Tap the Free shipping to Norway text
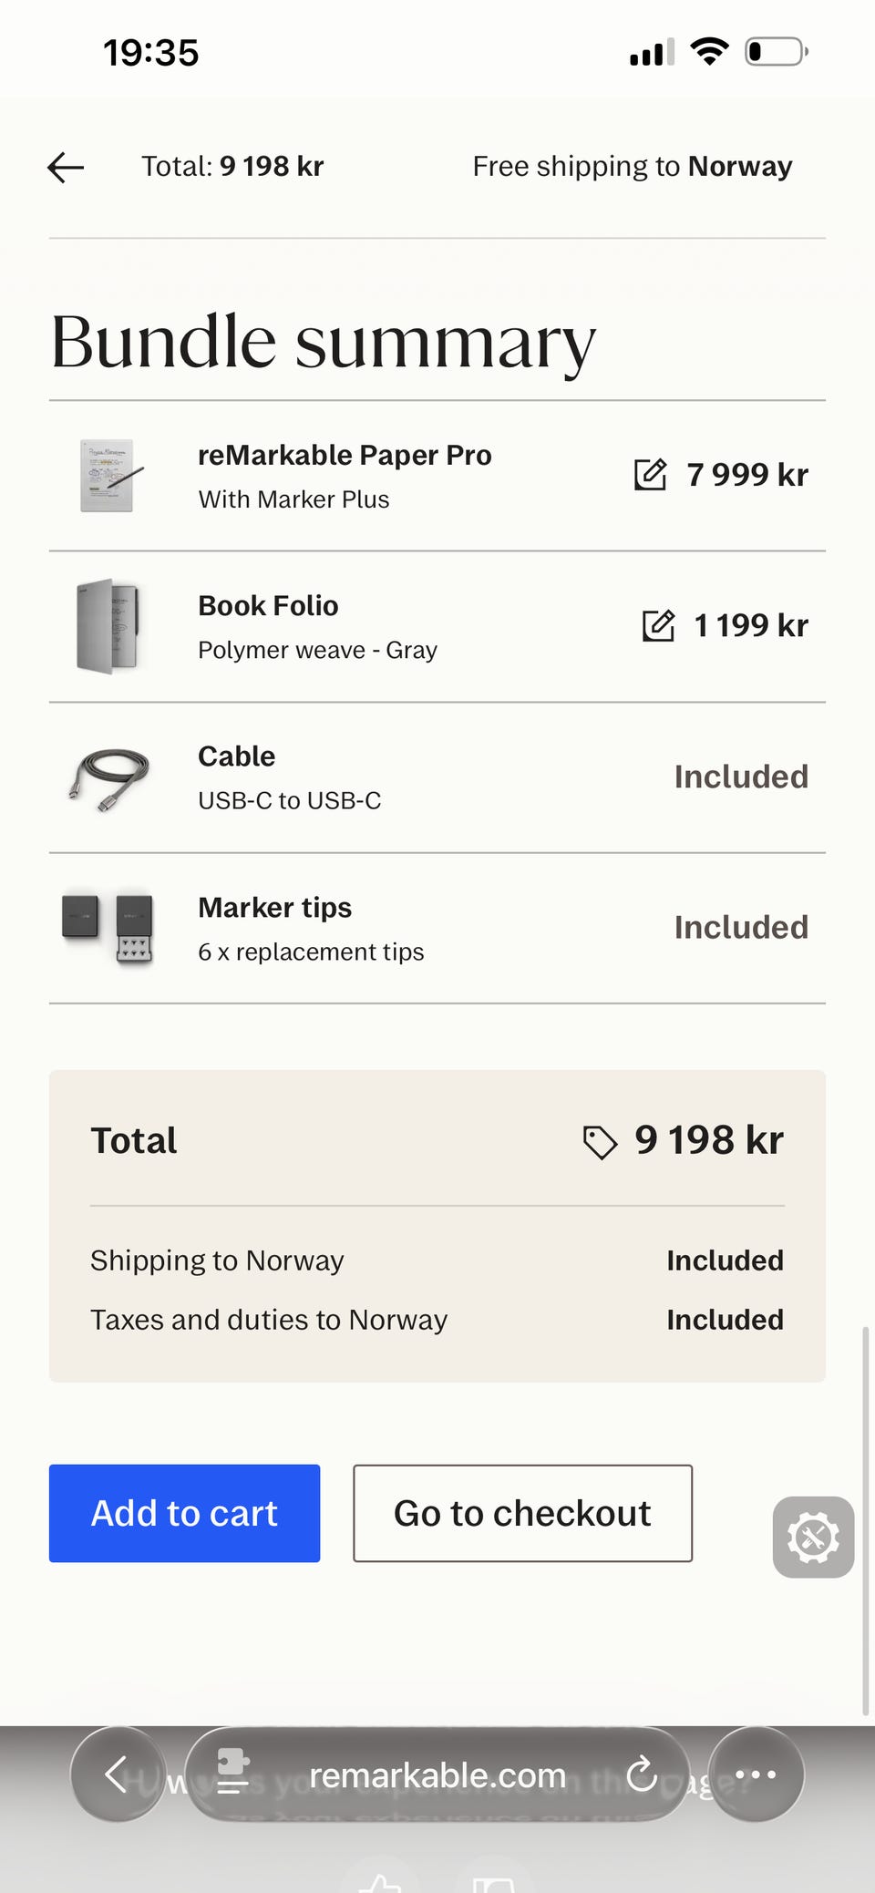This screenshot has height=1893, width=875. pyautogui.click(x=632, y=167)
